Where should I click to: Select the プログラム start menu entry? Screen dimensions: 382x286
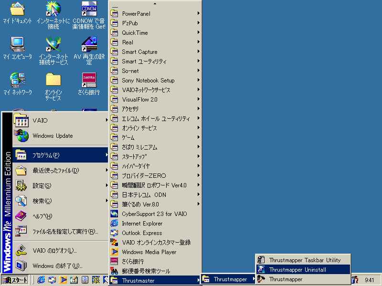point(61,155)
